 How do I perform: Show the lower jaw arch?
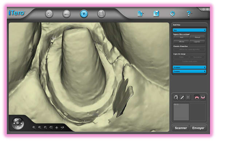203,98
